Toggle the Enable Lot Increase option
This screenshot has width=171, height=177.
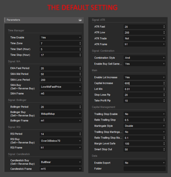(144, 77)
